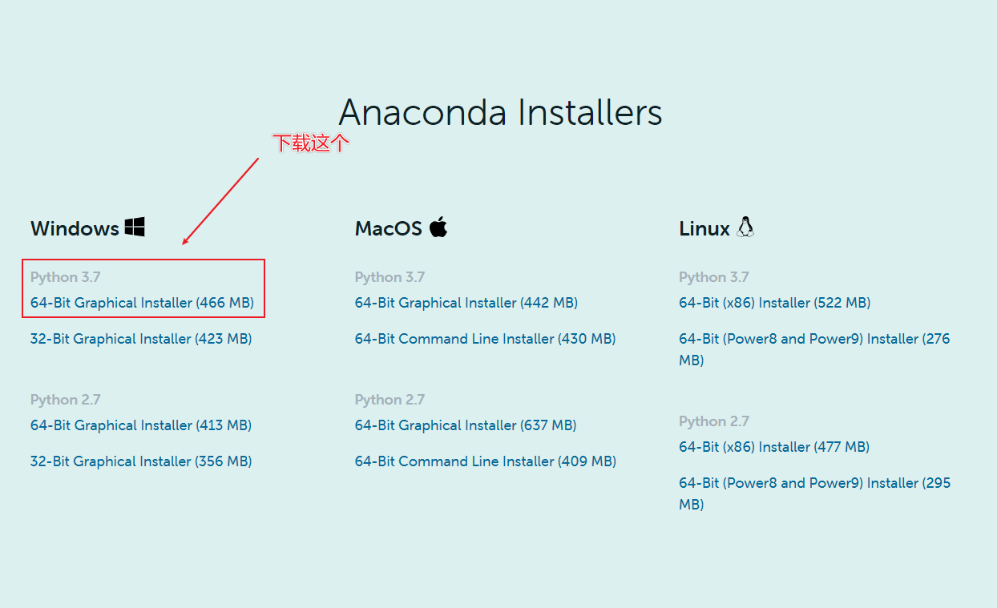997x608 pixels.
Task: Download MacOS Python 3.7 Command Line Installer
Action: point(486,339)
